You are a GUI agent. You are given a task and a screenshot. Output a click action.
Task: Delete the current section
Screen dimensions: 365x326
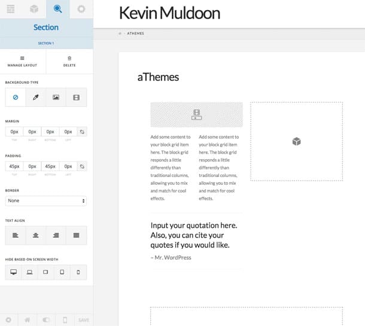coord(69,61)
